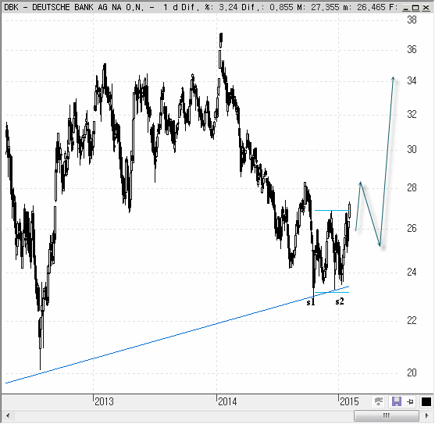Close the DBK chart window
The width and height of the screenshot is (435, 424).
coord(426,8)
